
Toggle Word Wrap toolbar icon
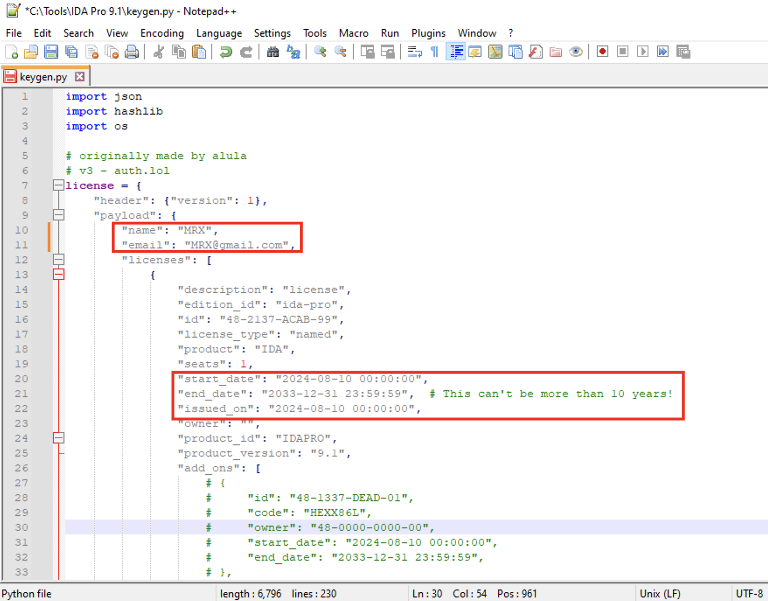coord(415,52)
